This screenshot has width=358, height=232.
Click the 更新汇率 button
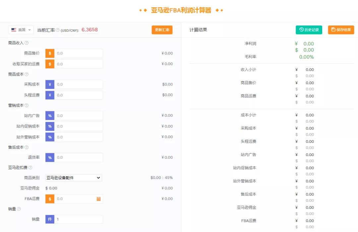(162, 30)
